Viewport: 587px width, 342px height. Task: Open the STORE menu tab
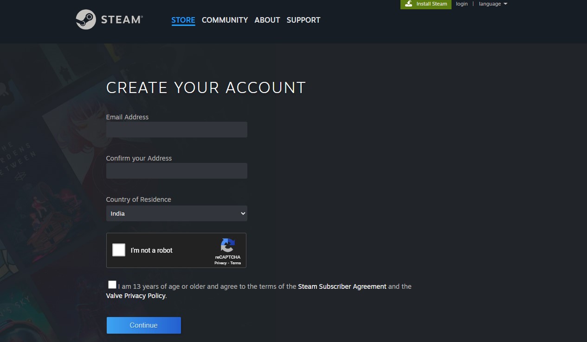pyautogui.click(x=183, y=20)
